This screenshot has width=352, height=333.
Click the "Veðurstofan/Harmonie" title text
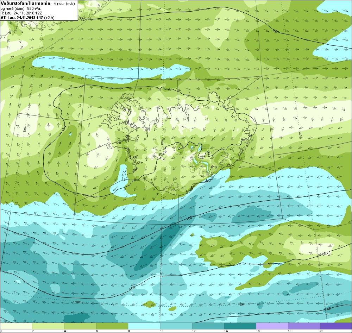pos(25,4)
